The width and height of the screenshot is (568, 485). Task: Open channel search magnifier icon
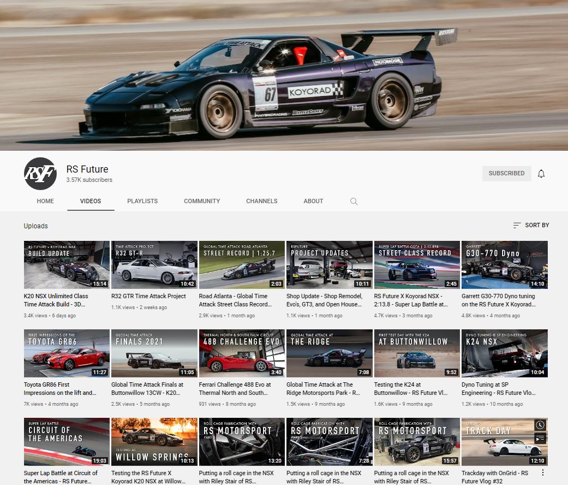(354, 201)
